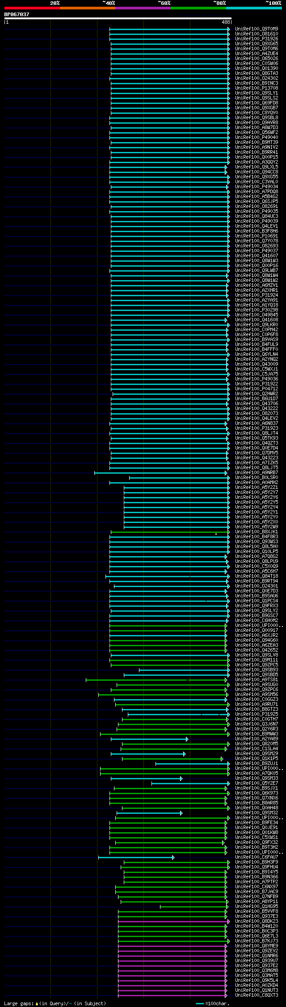Select the UniRef100_P49040 label
The image size is (286, 1007).
pyautogui.click(x=257, y=138)
